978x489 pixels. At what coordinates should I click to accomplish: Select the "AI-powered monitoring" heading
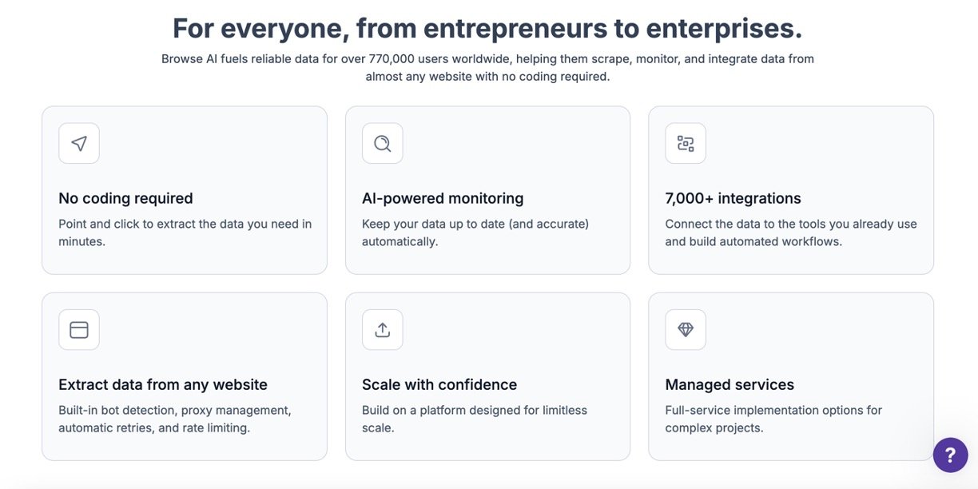coord(443,198)
